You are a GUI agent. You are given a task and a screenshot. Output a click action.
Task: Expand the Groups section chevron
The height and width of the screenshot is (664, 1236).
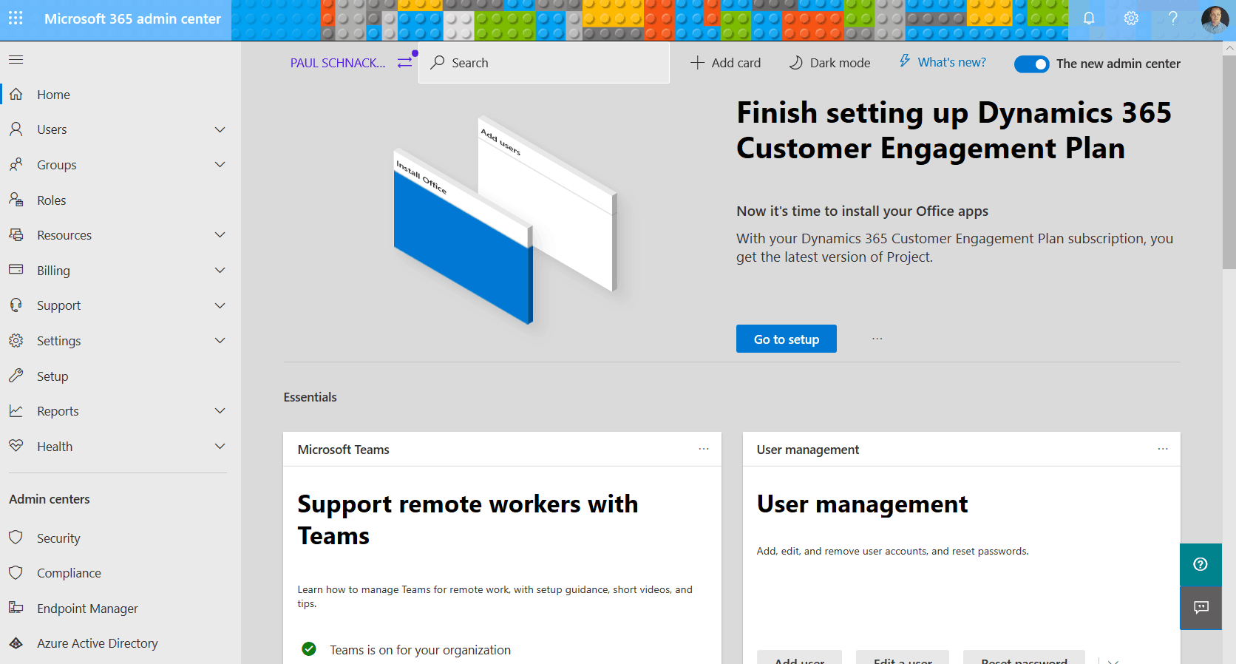pyautogui.click(x=220, y=164)
